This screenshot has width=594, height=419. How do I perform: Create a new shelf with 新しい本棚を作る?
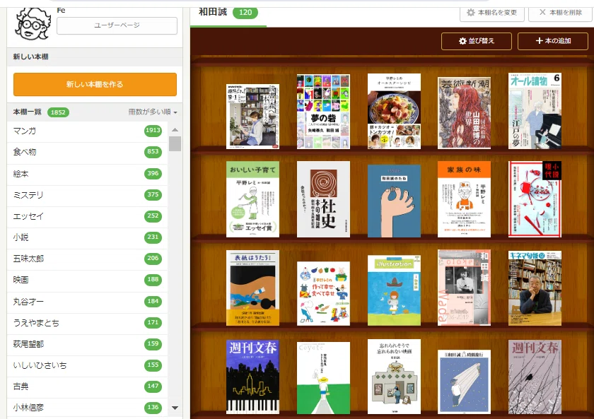[x=95, y=84]
